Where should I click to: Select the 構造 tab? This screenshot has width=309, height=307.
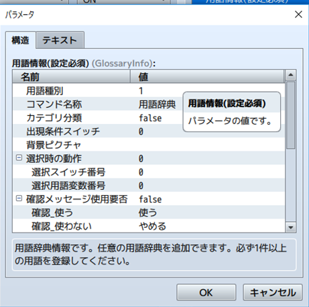(20, 40)
